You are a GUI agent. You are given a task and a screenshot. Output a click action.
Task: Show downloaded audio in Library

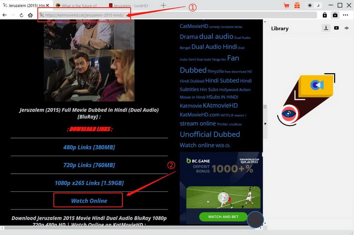[x=347, y=28]
